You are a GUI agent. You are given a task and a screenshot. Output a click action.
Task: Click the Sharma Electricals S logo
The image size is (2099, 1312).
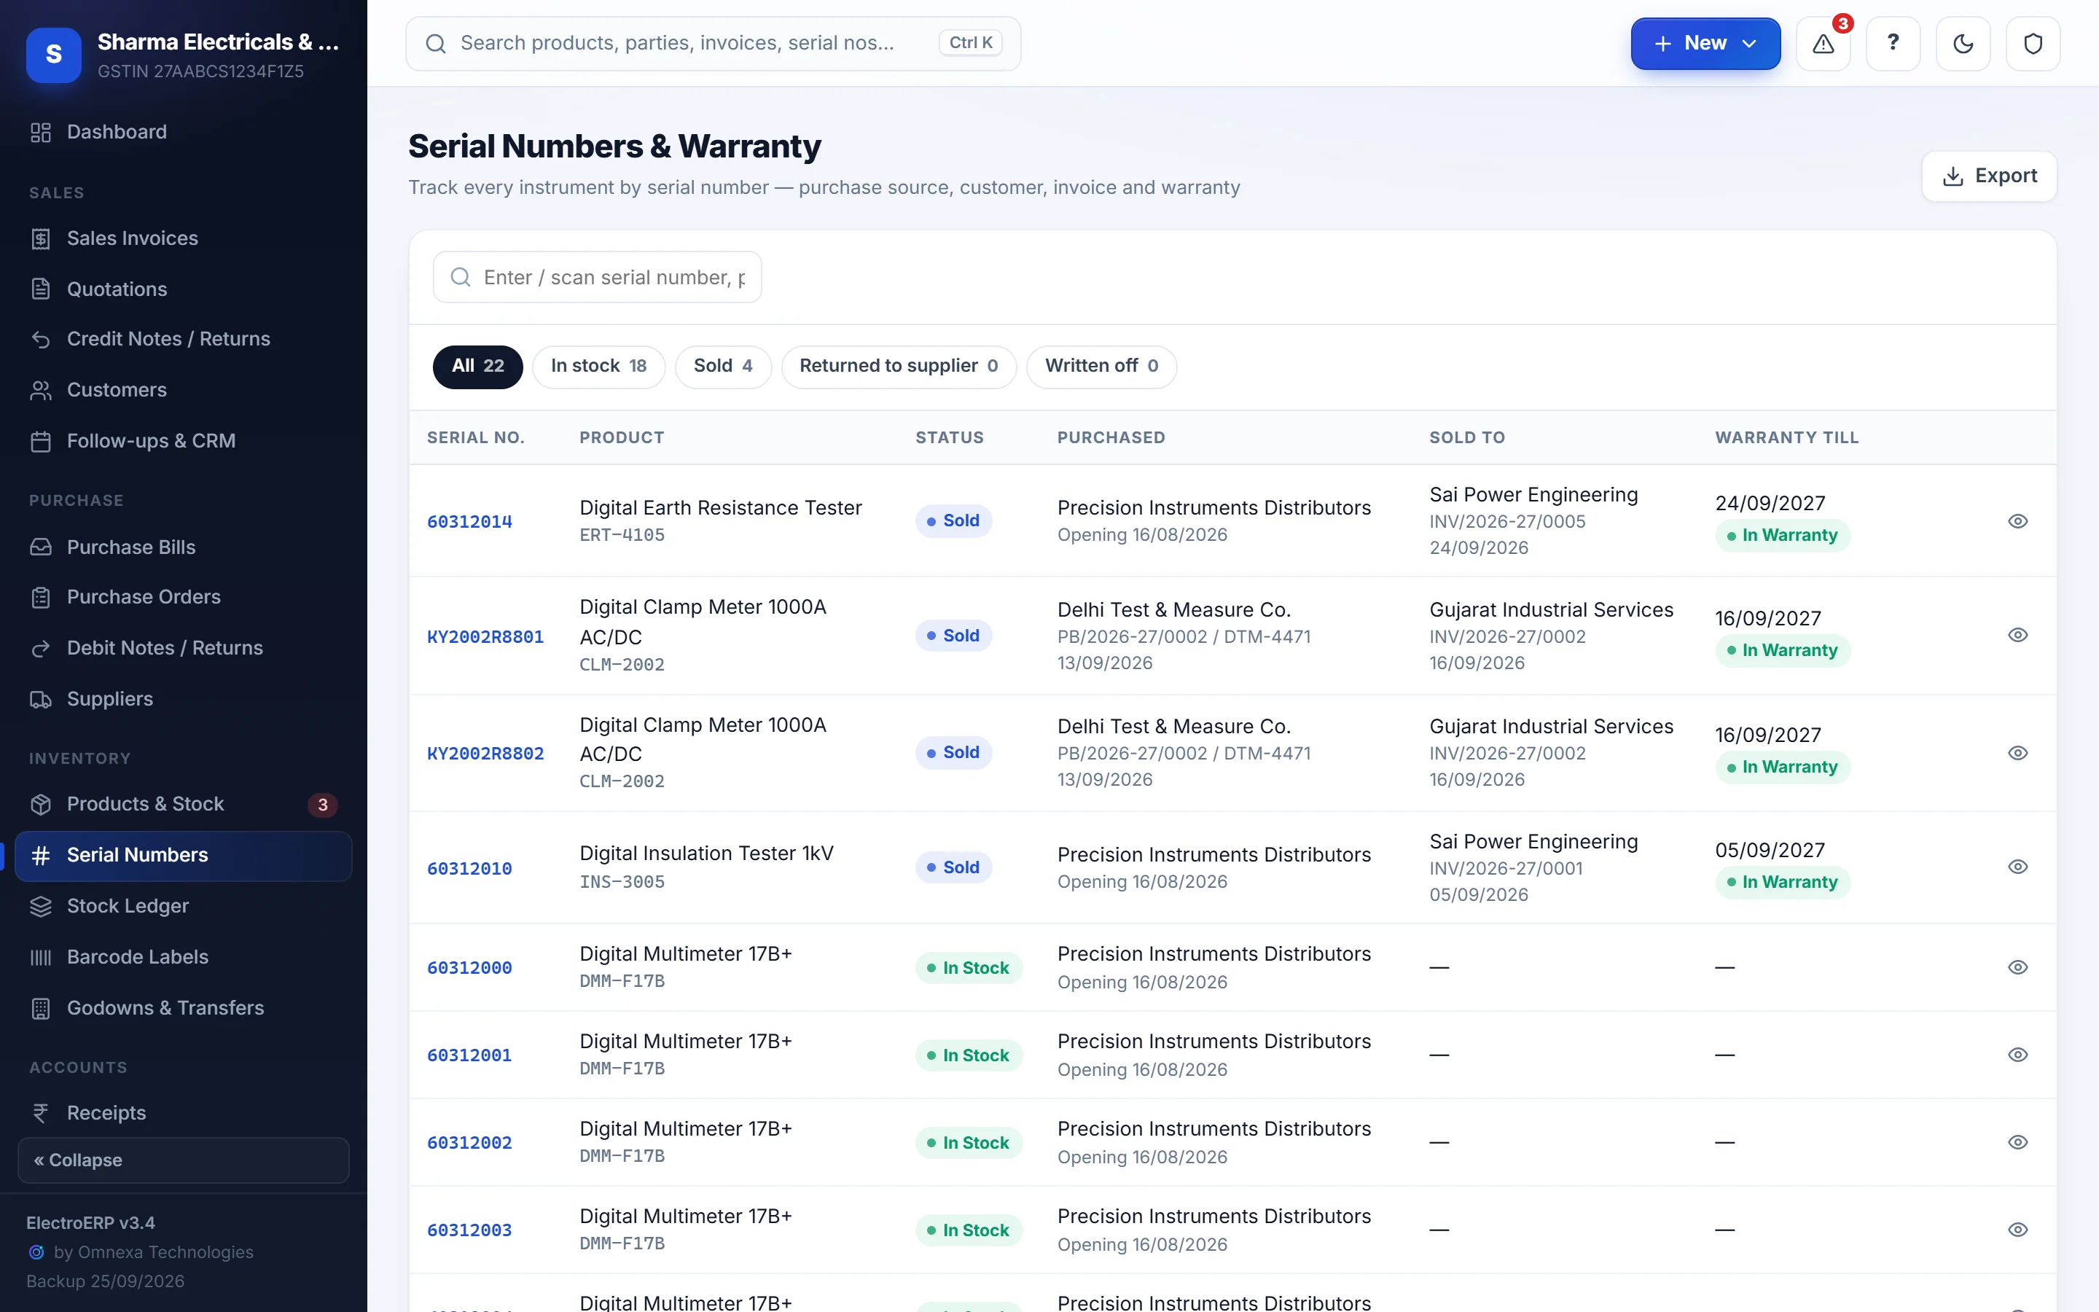(54, 55)
